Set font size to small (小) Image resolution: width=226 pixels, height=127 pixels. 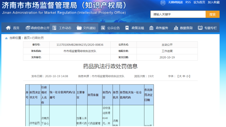pos(187,76)
